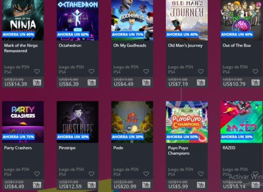Open the Out of The Box cover art
263x192 pixels.
[242, 20]
